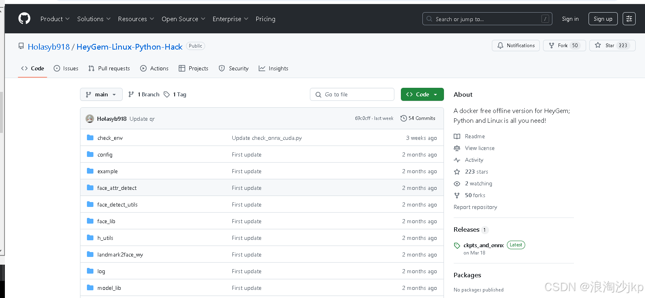Switch to the Pull requests tab
Screen dimensions: 645x298
pos(109,68)
